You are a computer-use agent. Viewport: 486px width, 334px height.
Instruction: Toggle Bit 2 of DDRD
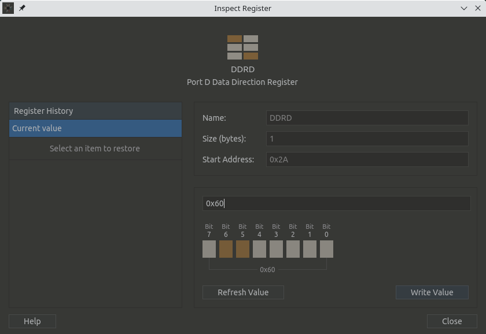click(293, 249)
